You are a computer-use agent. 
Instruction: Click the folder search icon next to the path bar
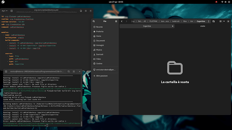coord(214,21)
